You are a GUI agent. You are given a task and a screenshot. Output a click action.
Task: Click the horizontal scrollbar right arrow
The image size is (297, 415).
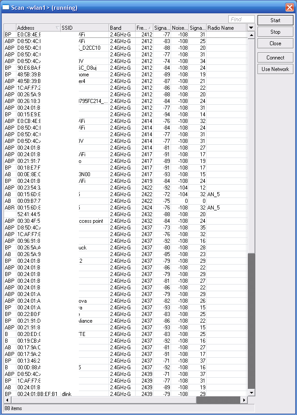(244, 400)
